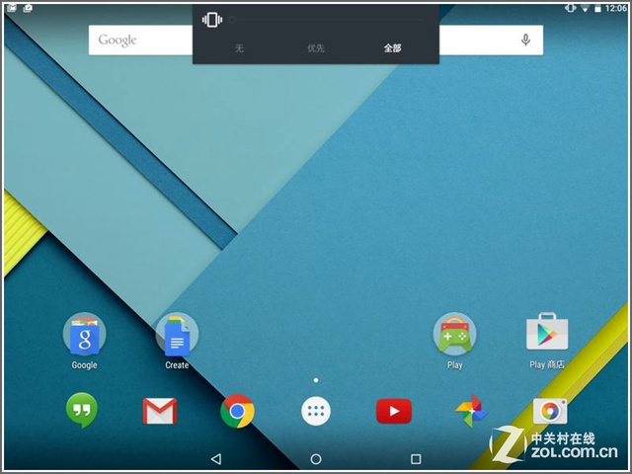Open the Camera app
The width and height of the screenshot is (632, 474).
(550, 411)
